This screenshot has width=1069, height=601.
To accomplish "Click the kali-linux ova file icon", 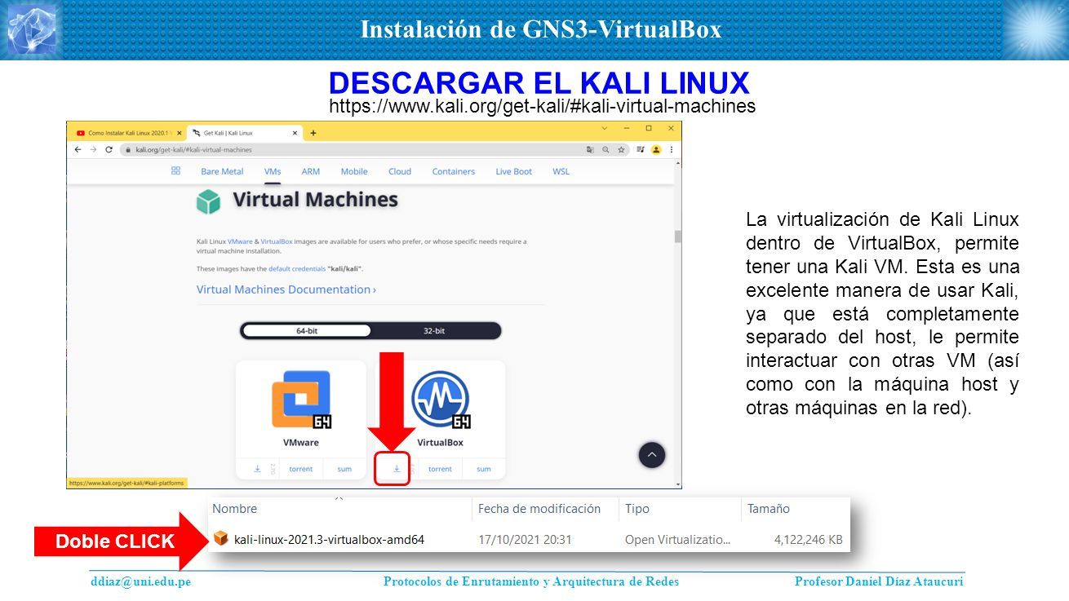I will click(x=220, y=538).
